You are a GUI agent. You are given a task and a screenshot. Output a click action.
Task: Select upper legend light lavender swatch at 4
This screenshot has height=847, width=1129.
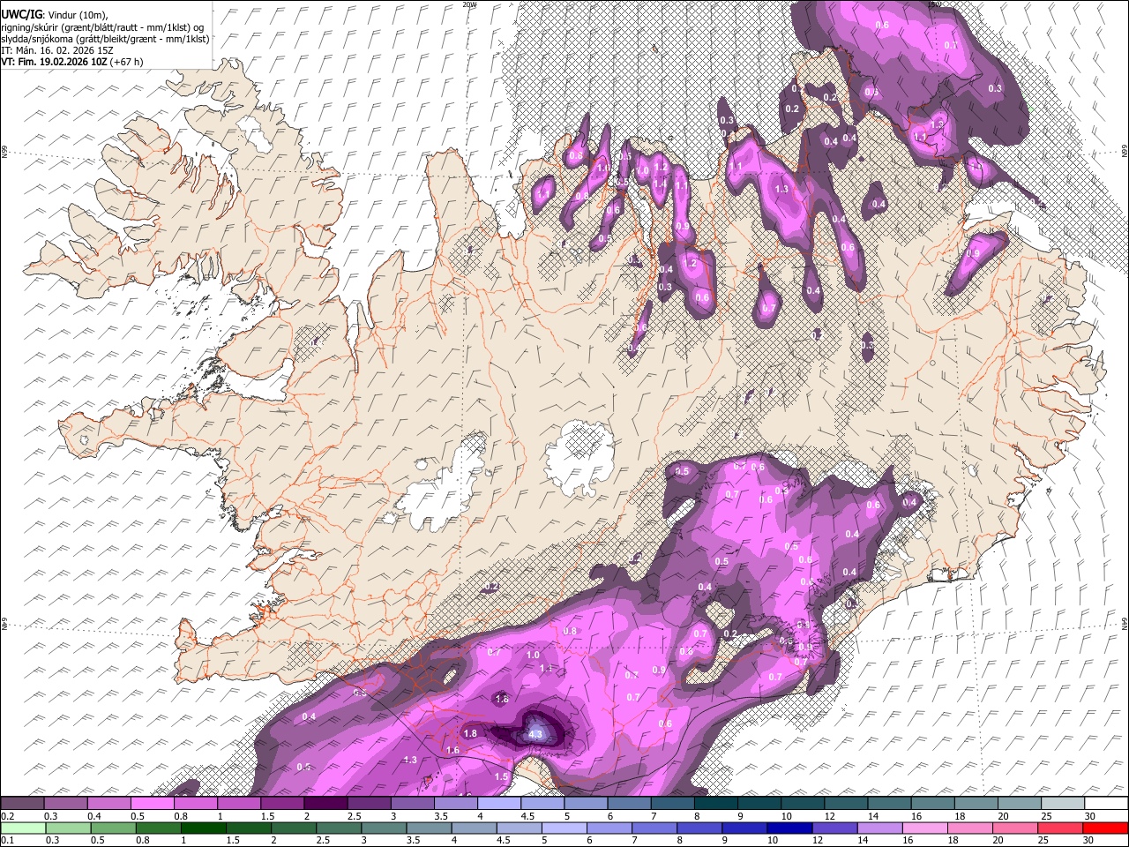tap(499, 803)
